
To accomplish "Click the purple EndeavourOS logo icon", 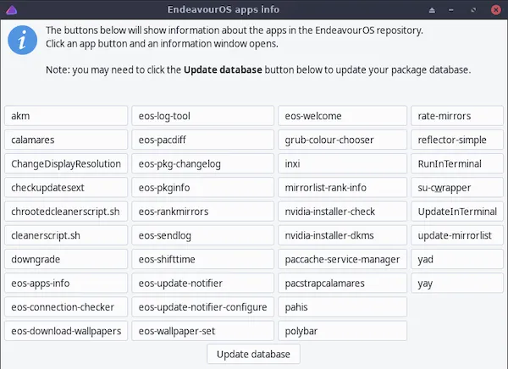I will pyautogui.click(x=11, y=9).
